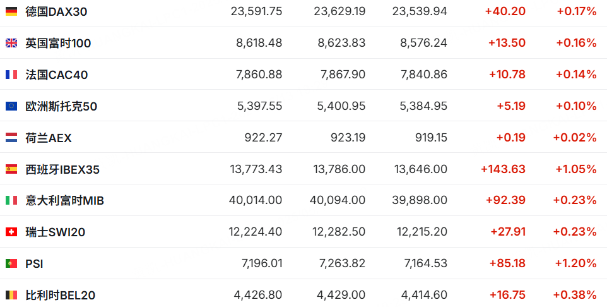The width and height of the screenshot is (607, 307).
Task: Open the 欧洲斯托克50 index link
Action: 61,106
